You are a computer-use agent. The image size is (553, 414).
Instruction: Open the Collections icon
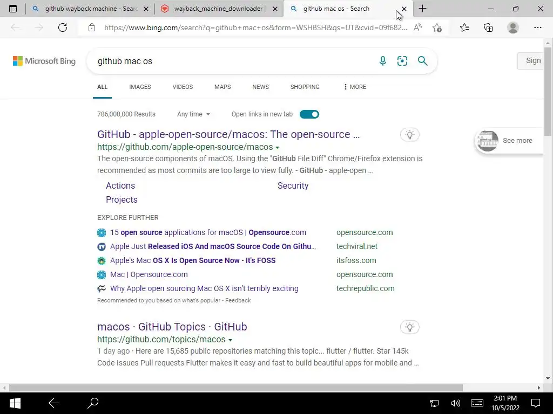pyautogui.click(x=488, y=27)
